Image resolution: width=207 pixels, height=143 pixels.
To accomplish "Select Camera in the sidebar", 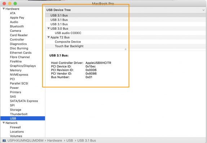I will coord(16,31).
